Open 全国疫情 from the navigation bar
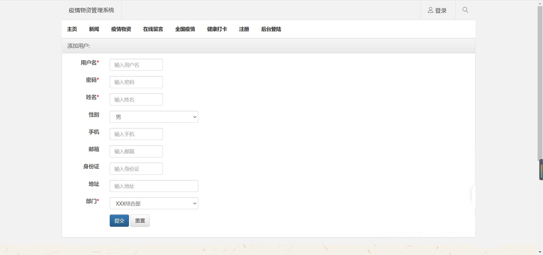The height and width of the screenshot is (255, 543). (185, 29)
